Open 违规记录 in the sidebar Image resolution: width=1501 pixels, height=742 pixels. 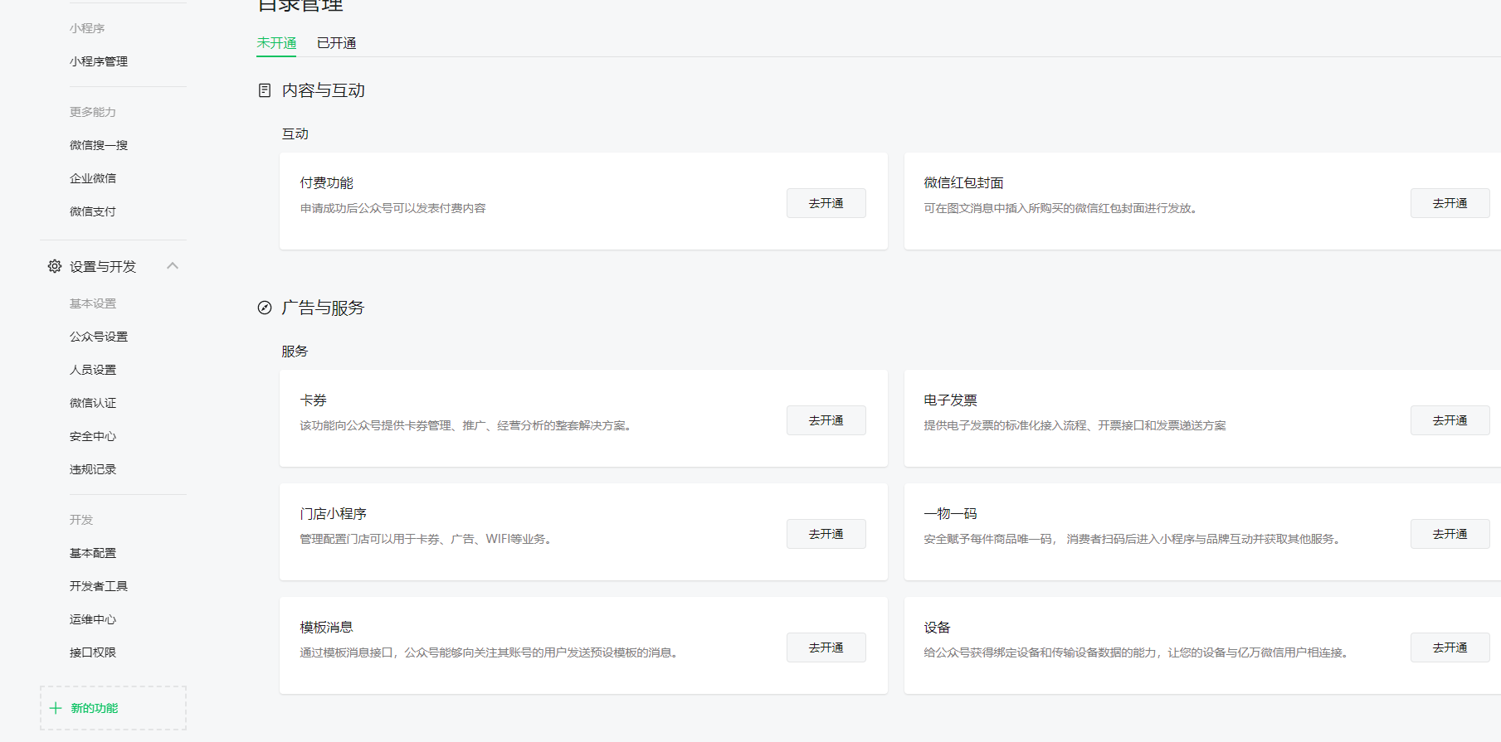coord(93,469)
